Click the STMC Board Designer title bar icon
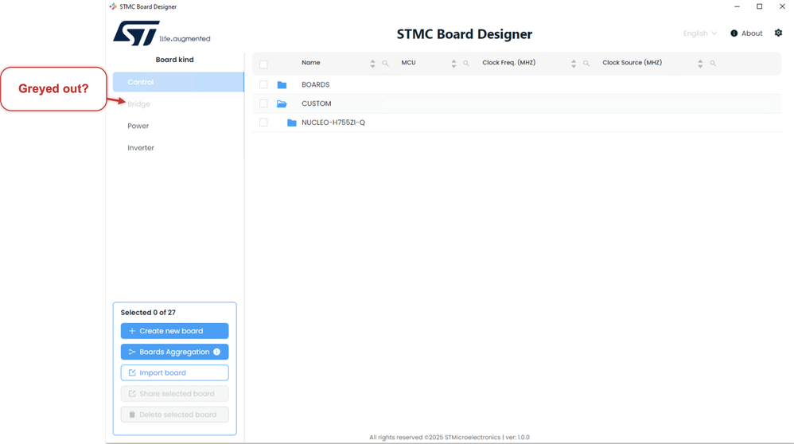This screenshot has width=794, height=444. pyautogui.click(x=113, y=6)
